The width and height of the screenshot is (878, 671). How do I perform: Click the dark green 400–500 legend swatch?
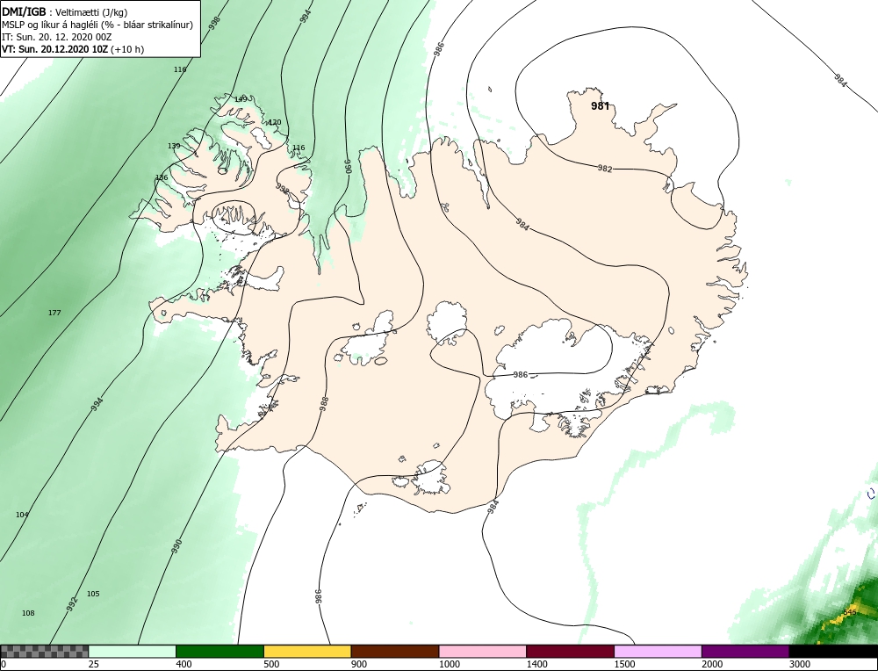click(219, 652)
